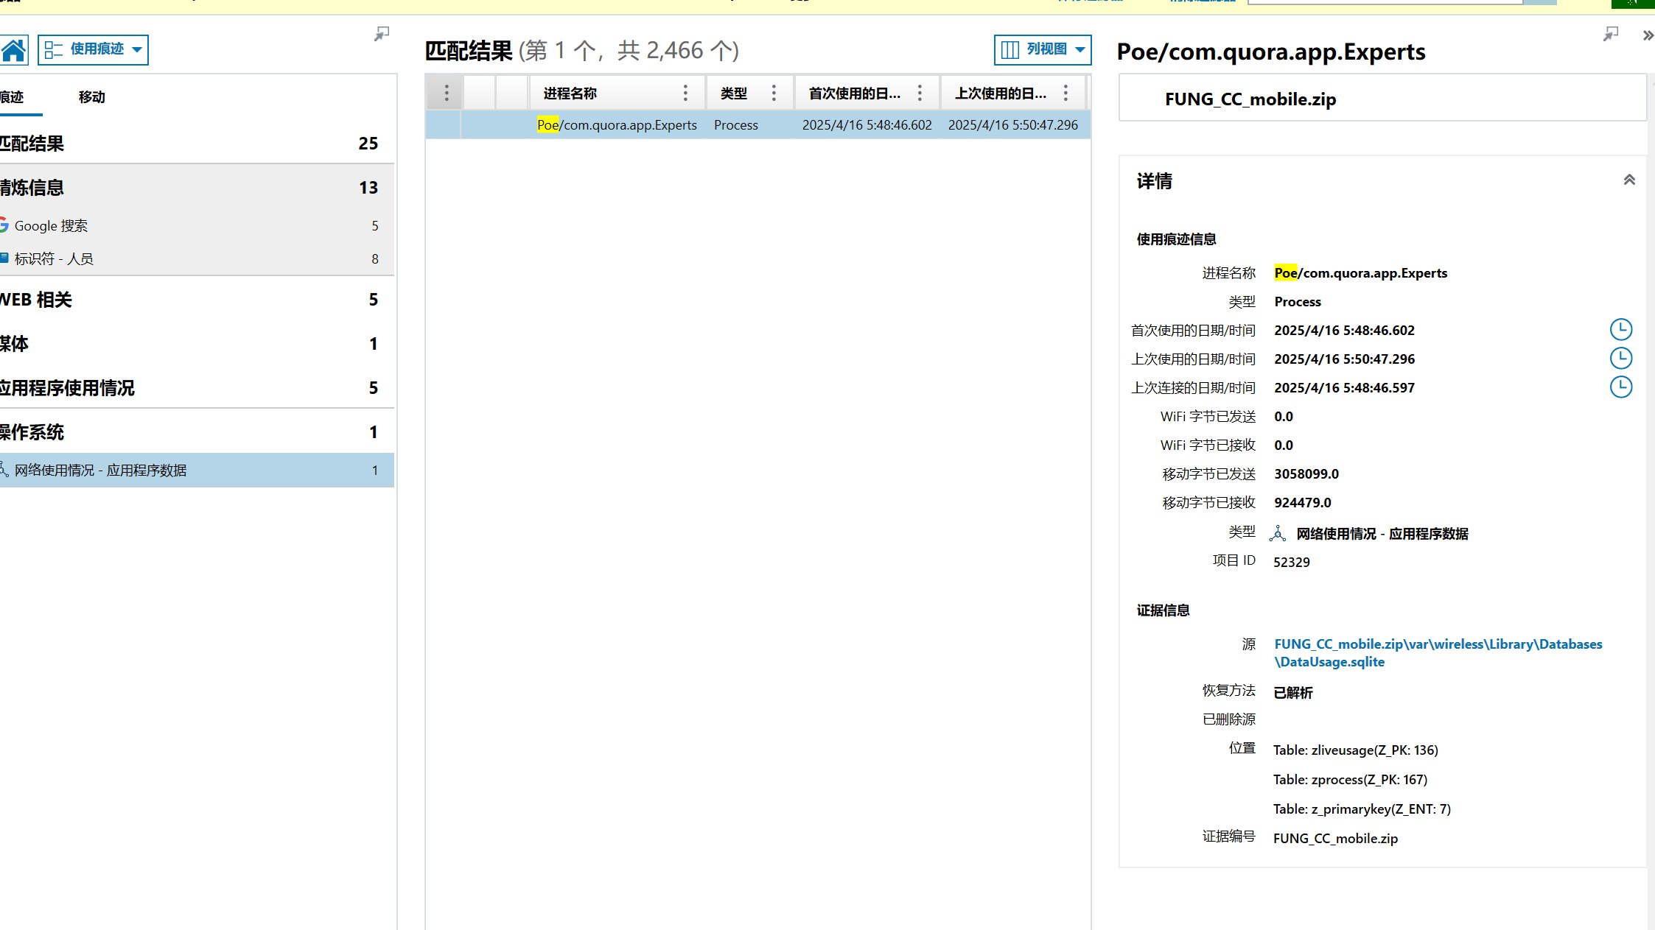Screen dimensions: 1655x930
Task: Click the double-chevron icon beside the details pin
Action: pos(1648,35)
